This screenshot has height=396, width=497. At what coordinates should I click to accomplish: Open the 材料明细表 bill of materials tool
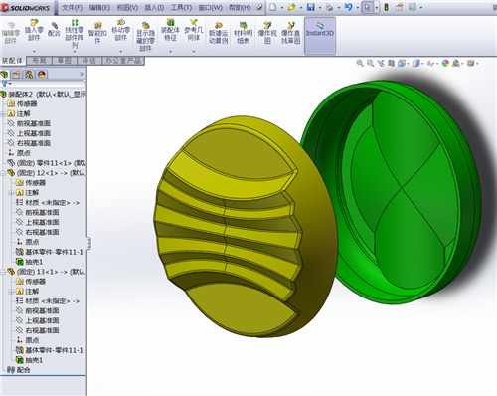click(x=243, y=33)
